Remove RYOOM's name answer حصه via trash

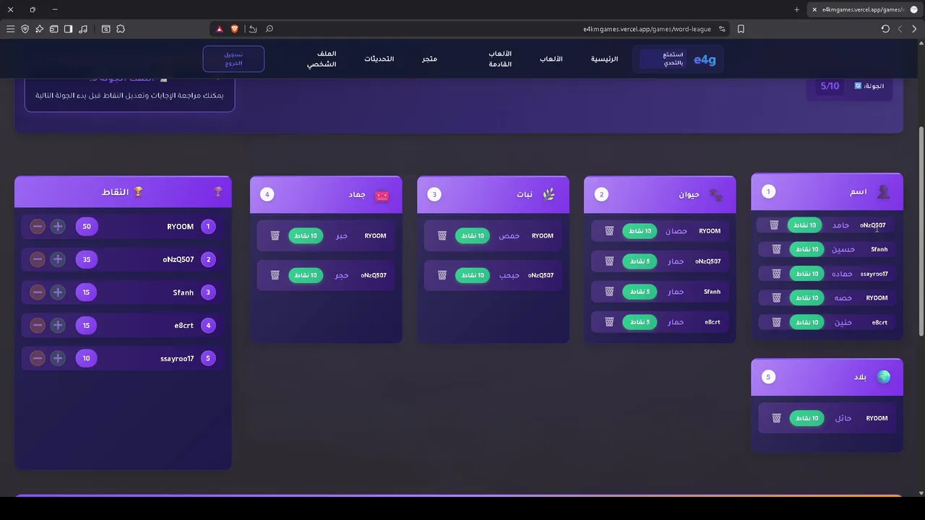point(777,298)
